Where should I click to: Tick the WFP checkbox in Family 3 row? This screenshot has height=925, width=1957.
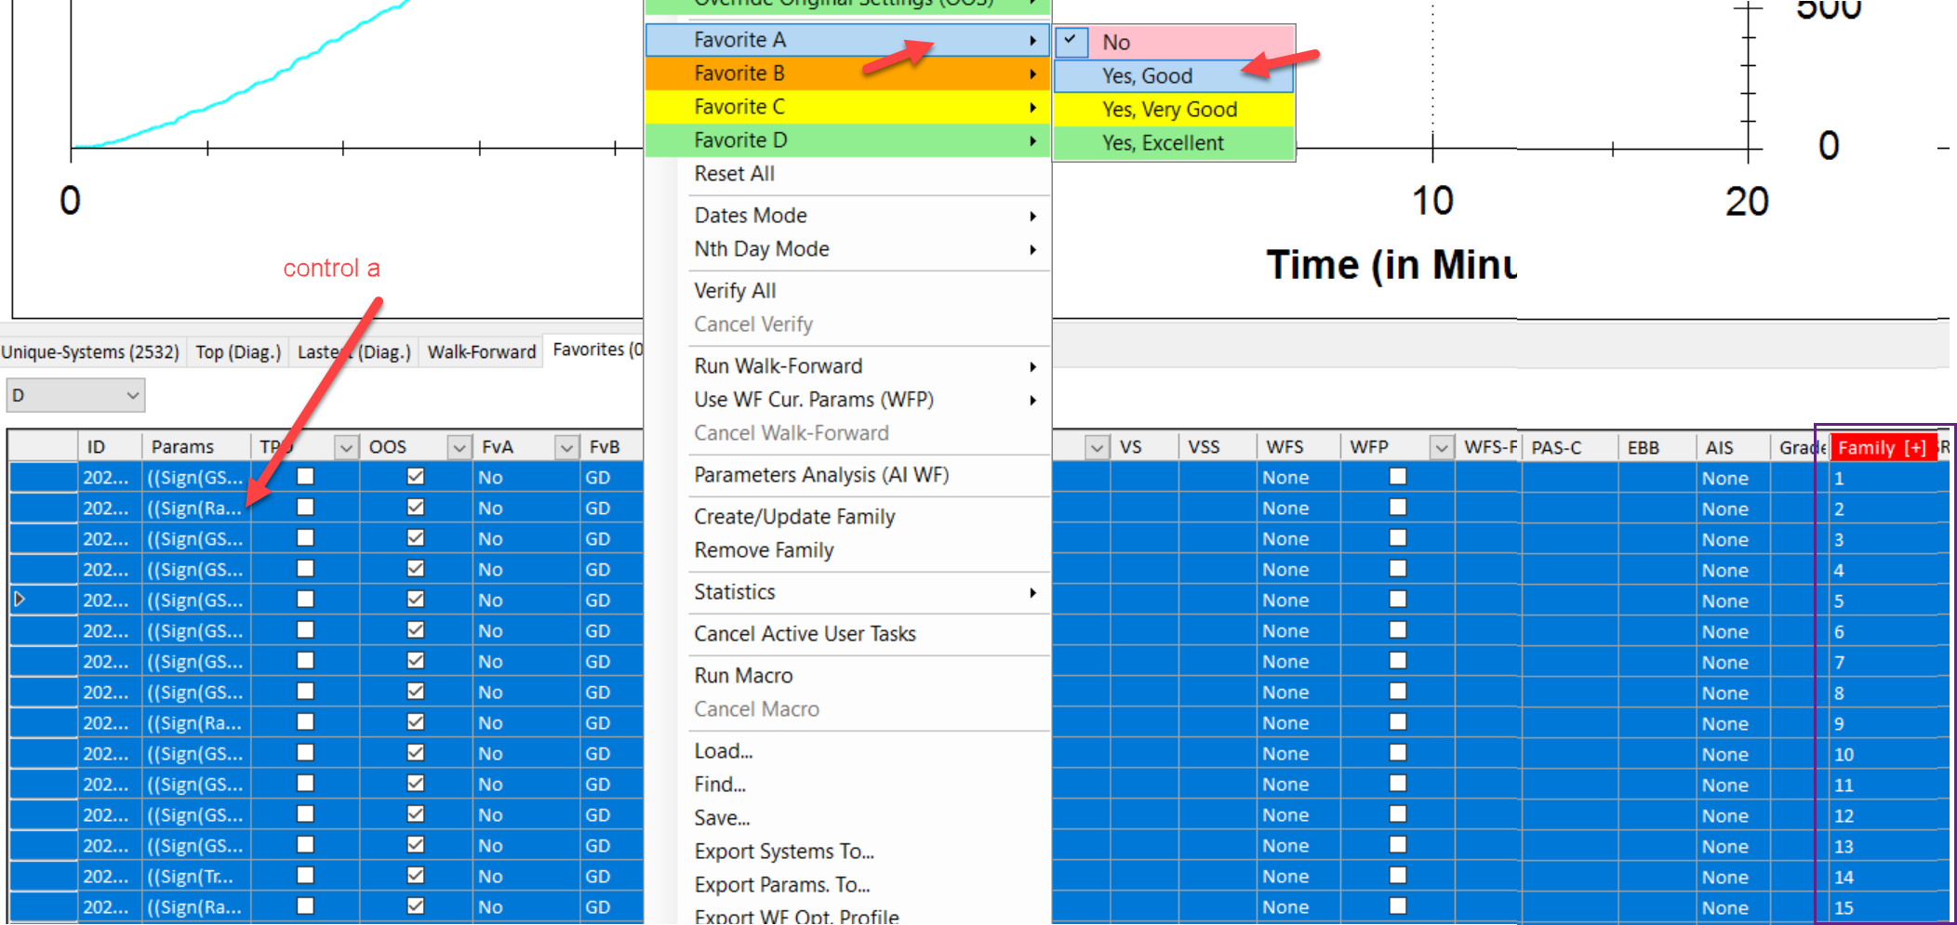pos(1397,538)
